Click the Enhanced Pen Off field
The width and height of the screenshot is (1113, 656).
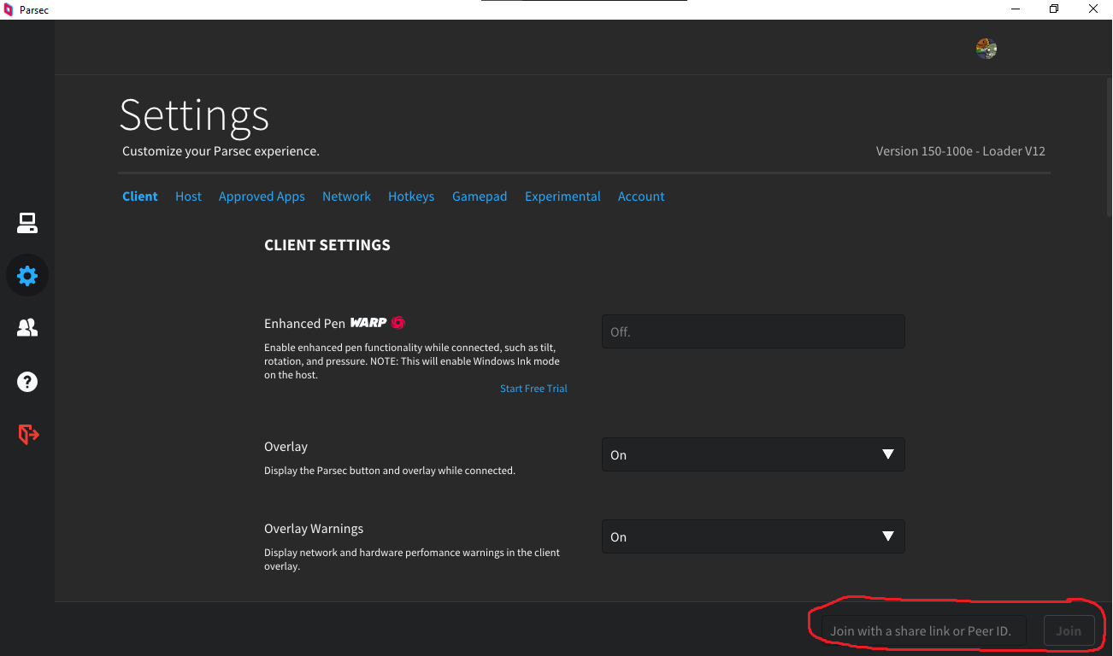coord(752,331)
